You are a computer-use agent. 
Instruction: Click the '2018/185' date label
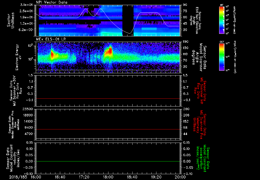point(18,177)
